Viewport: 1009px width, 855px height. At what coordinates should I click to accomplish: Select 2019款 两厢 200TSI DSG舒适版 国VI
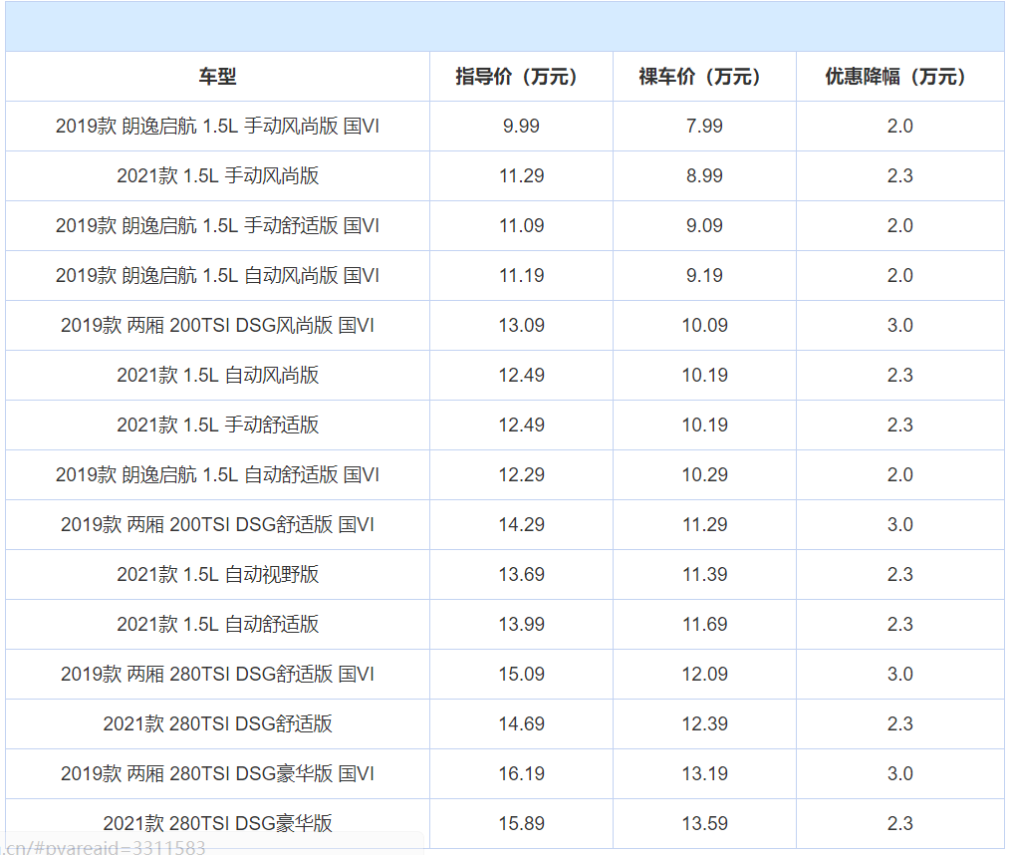pos(217,525)
